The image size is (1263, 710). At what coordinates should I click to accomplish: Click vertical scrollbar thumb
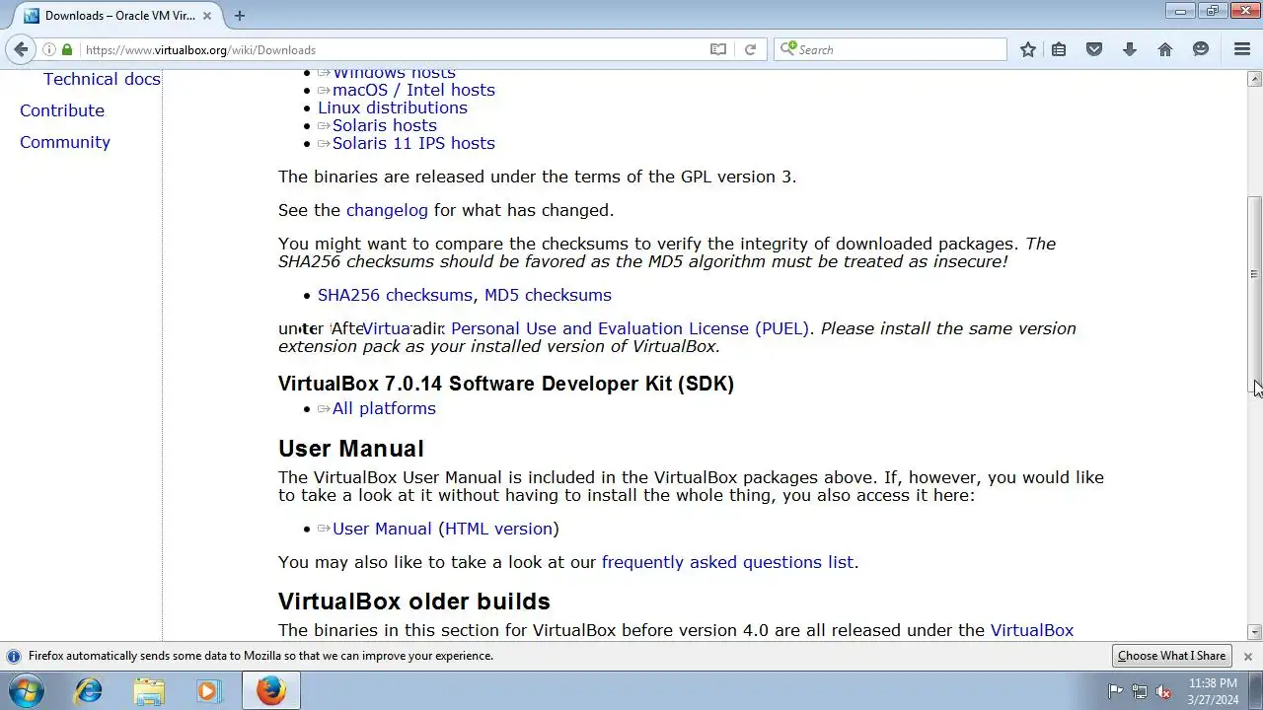click(x=1255, y=296)
